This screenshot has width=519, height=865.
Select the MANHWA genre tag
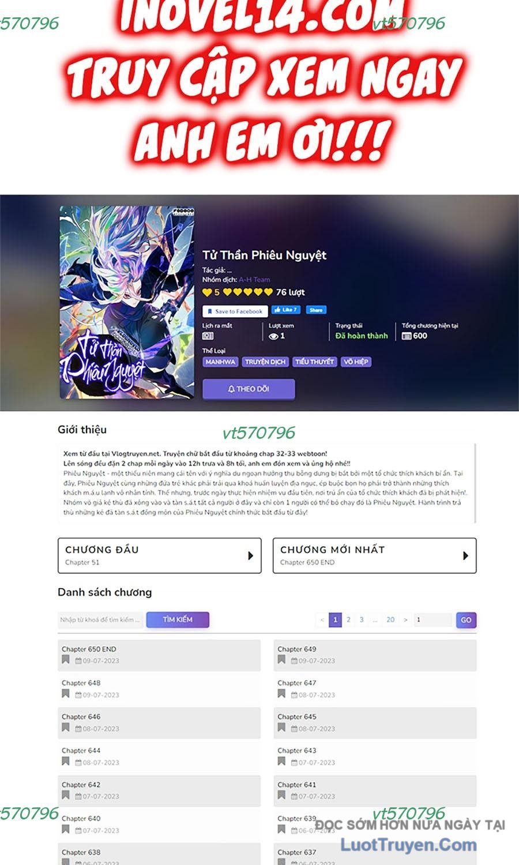[x=220, y=362]
